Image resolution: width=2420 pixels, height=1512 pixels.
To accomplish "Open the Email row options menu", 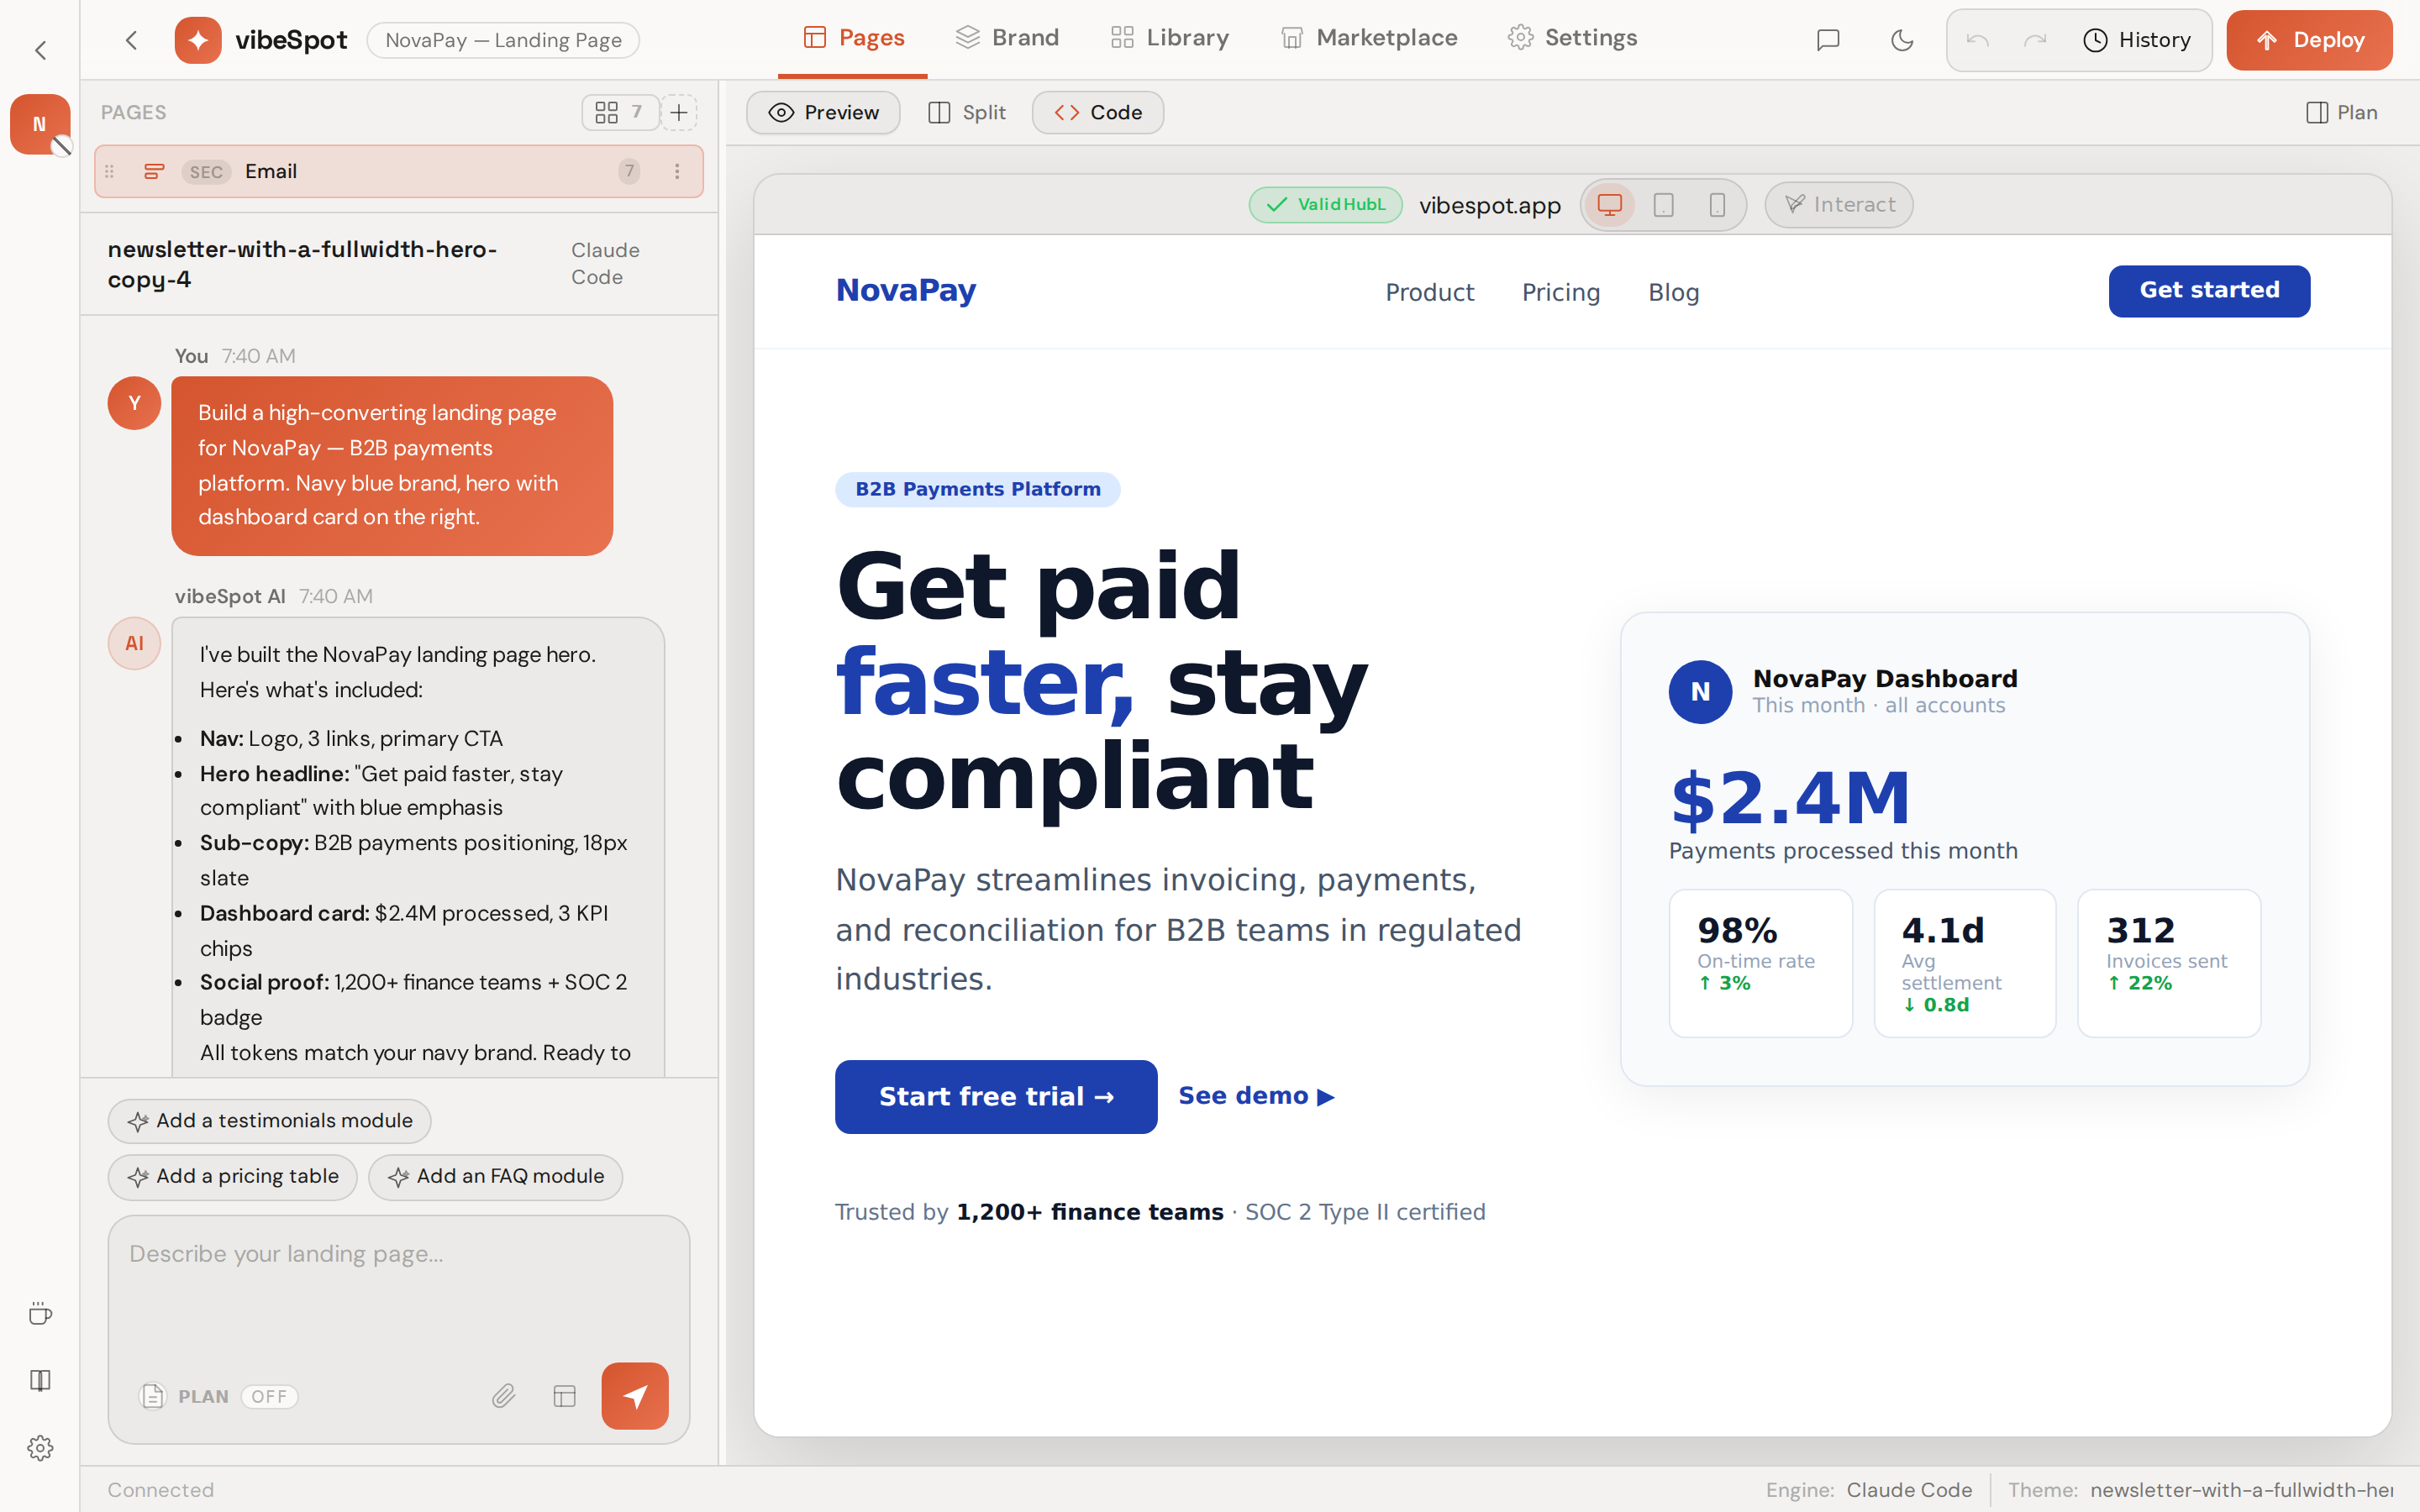I will tap(677, 172).
